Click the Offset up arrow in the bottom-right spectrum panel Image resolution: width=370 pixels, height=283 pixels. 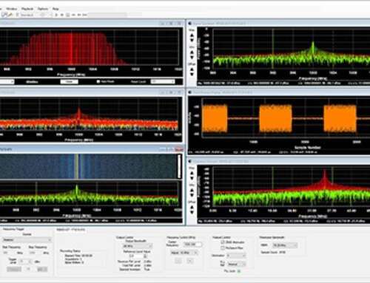(192, 207)
